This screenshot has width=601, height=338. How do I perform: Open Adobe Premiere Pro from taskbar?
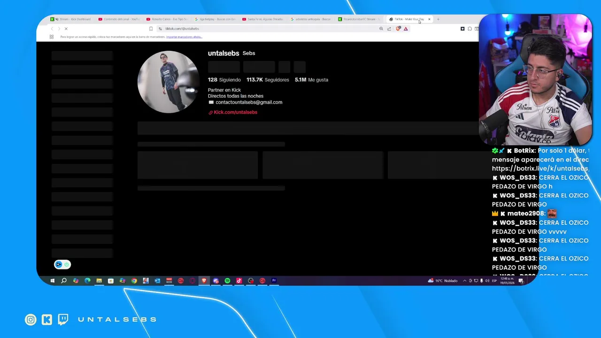coord(274,281)
